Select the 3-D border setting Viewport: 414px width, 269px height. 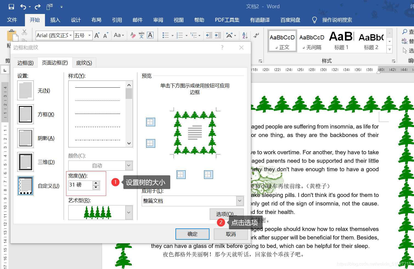point(25,162)
